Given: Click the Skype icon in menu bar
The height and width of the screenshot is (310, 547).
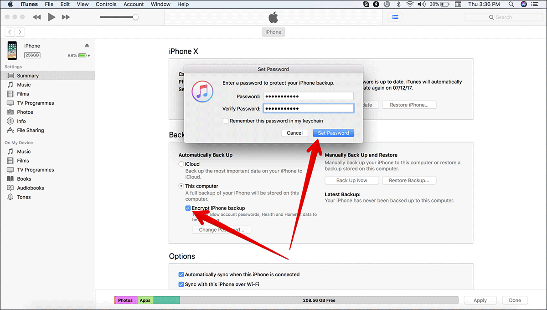Looking at the screenshot, I should point(366,4).
